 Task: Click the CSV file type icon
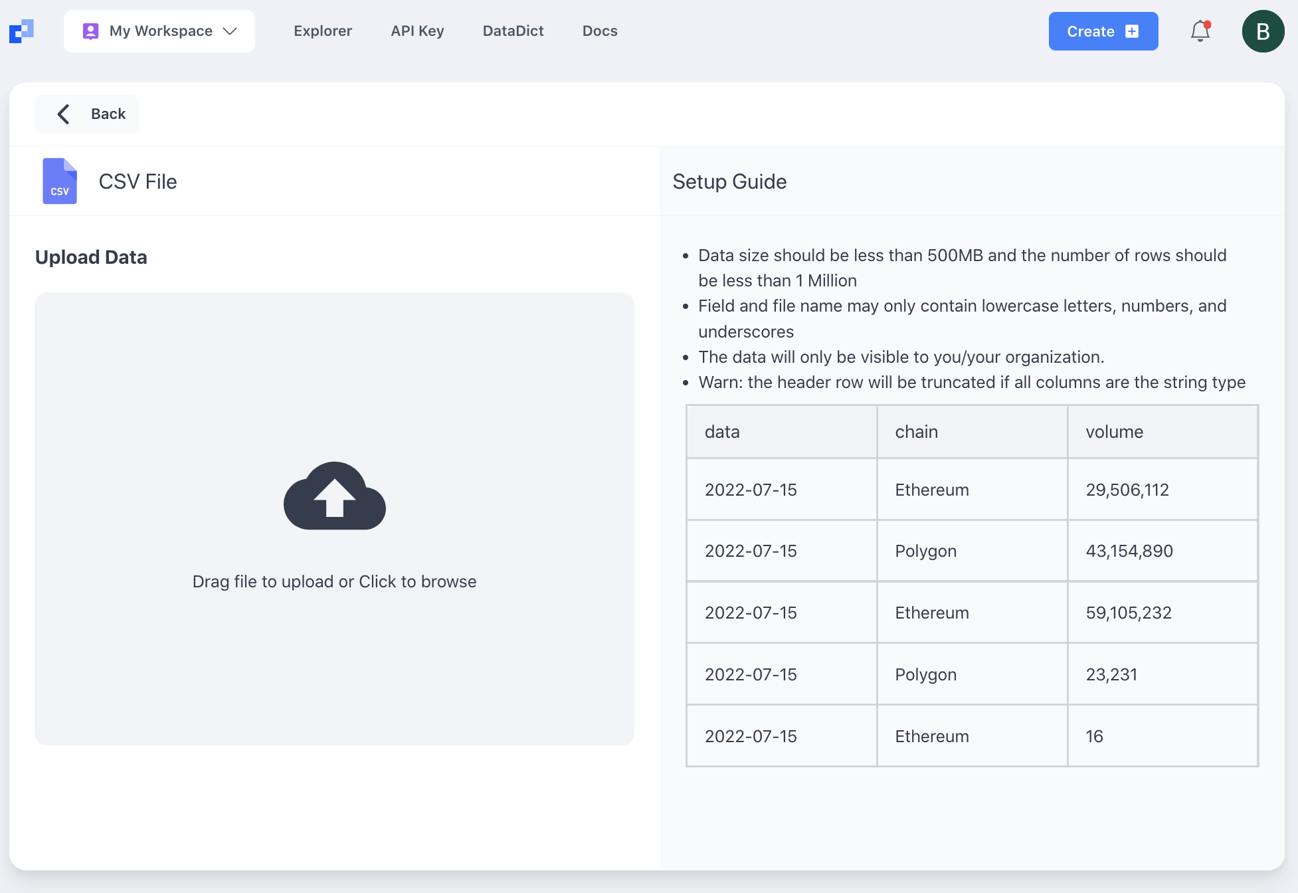point(60,181)
